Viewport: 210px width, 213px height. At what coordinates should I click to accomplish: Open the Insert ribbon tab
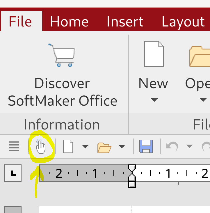pyautogui.click(x=125, y=22)
